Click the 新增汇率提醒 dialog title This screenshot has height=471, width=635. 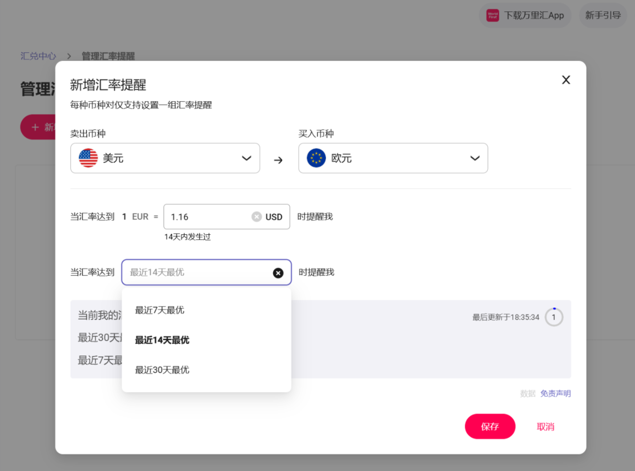108,85
